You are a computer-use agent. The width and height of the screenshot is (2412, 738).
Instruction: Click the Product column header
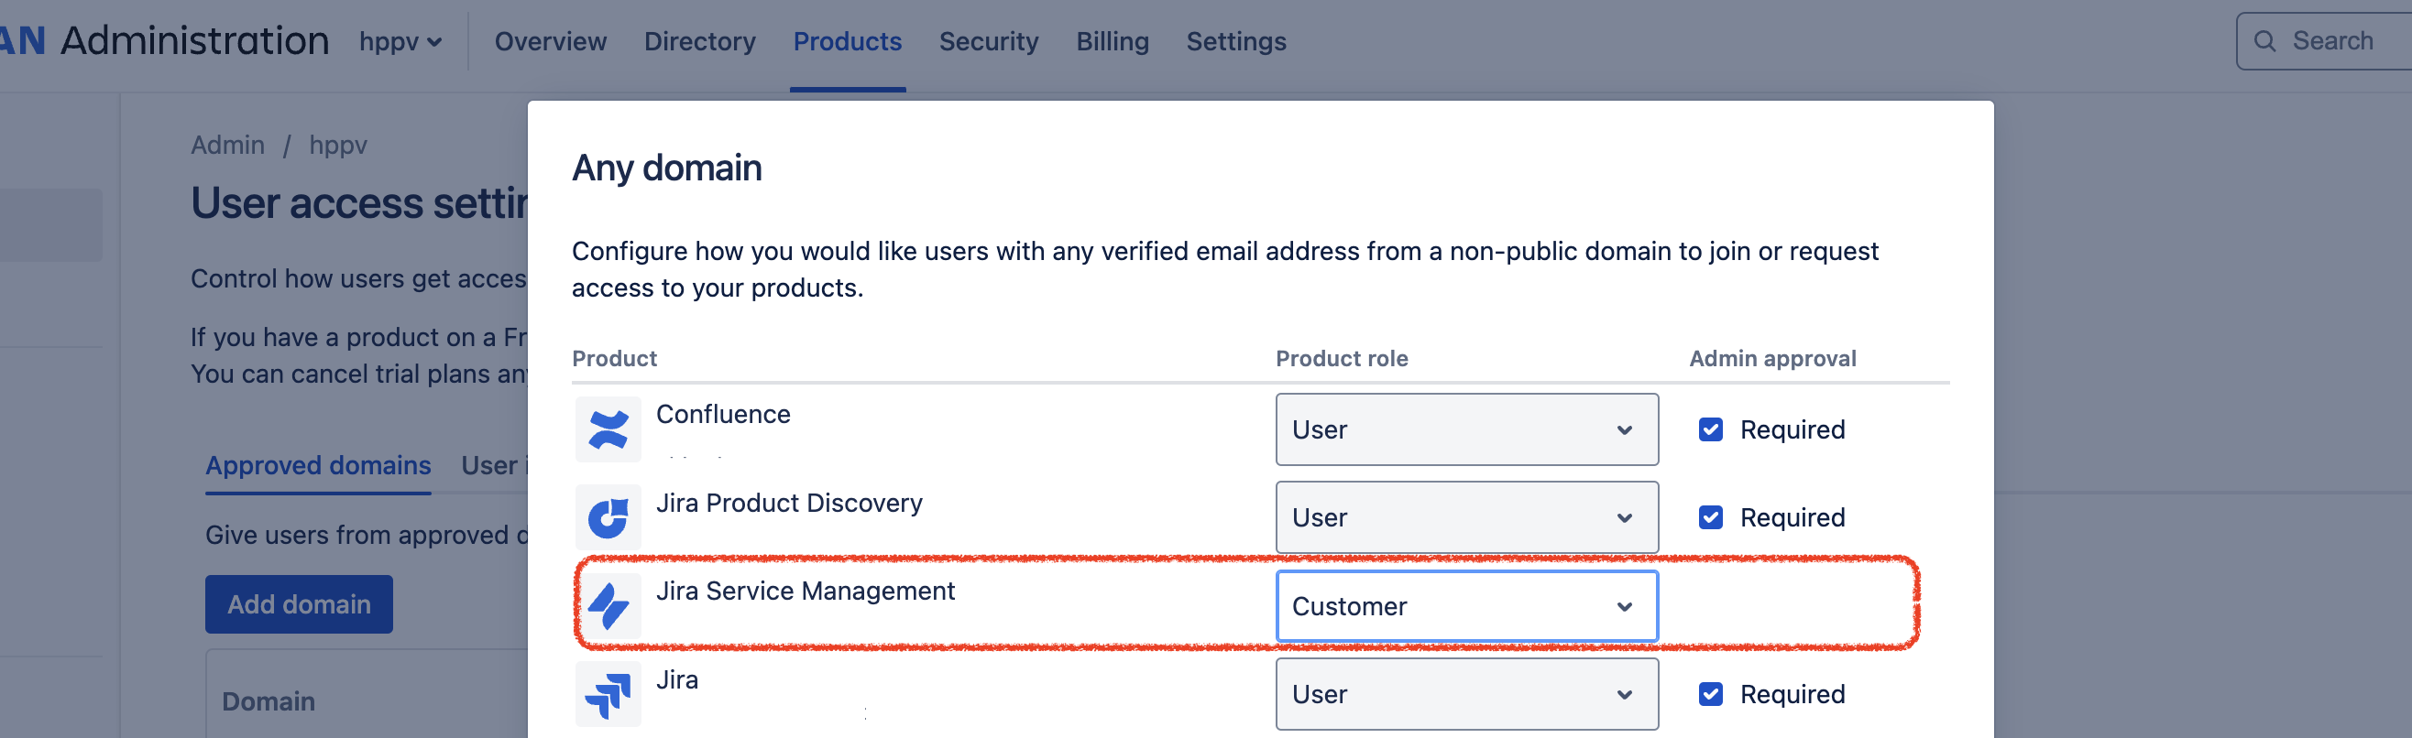pyautogui.click(x=614, y=358)
